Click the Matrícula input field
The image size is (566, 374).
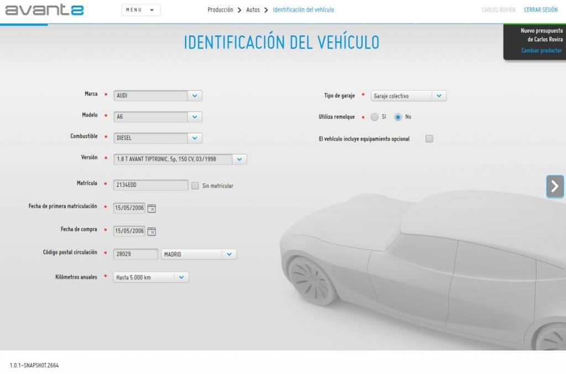[x=149, y=185]
